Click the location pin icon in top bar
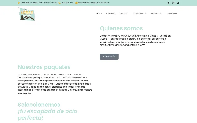Image resolution: width=197 pixels, height=123 pixels. tap(19, 3)
